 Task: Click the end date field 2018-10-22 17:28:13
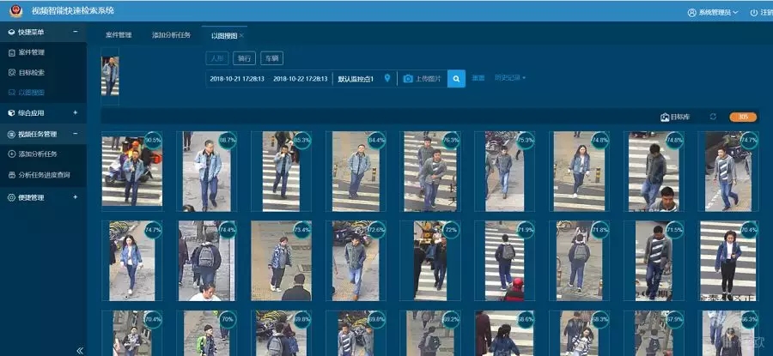(x=301, y=79)
